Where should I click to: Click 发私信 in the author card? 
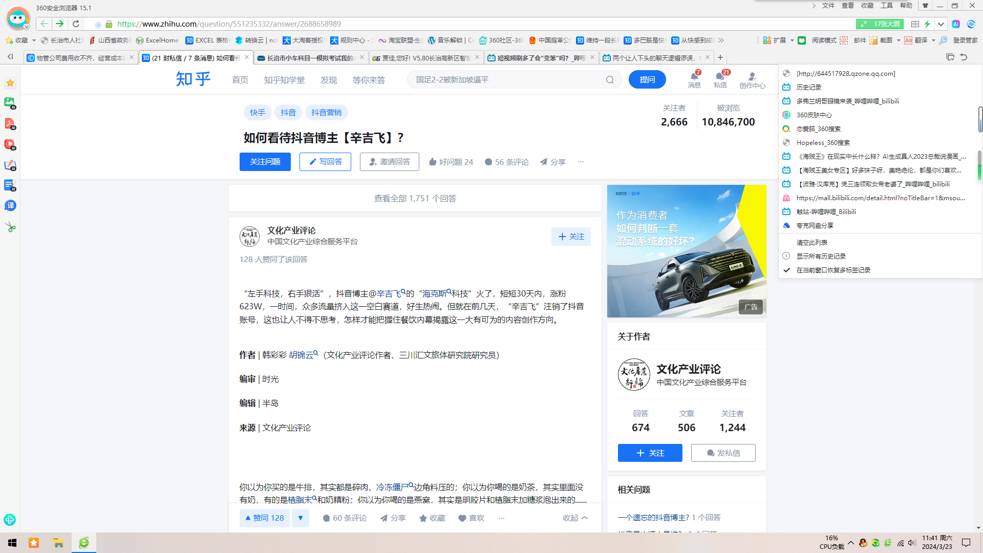pos(723,453)
